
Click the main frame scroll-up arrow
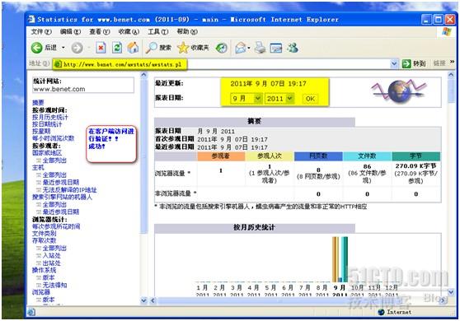pos(451,75)
